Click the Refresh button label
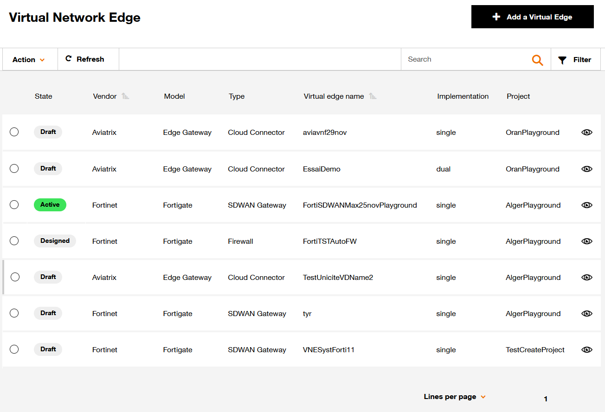 [x=91, y=59]
